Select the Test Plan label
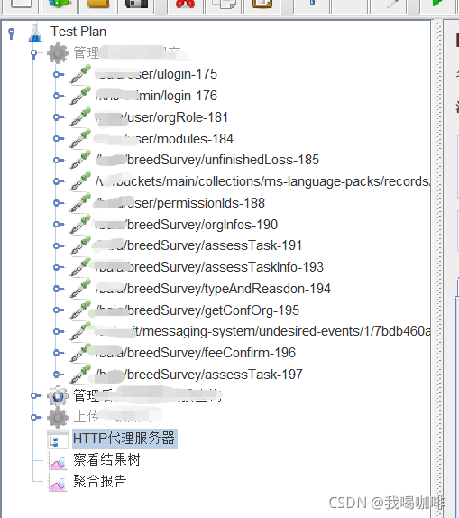The image size is (459, 518). 78,32
